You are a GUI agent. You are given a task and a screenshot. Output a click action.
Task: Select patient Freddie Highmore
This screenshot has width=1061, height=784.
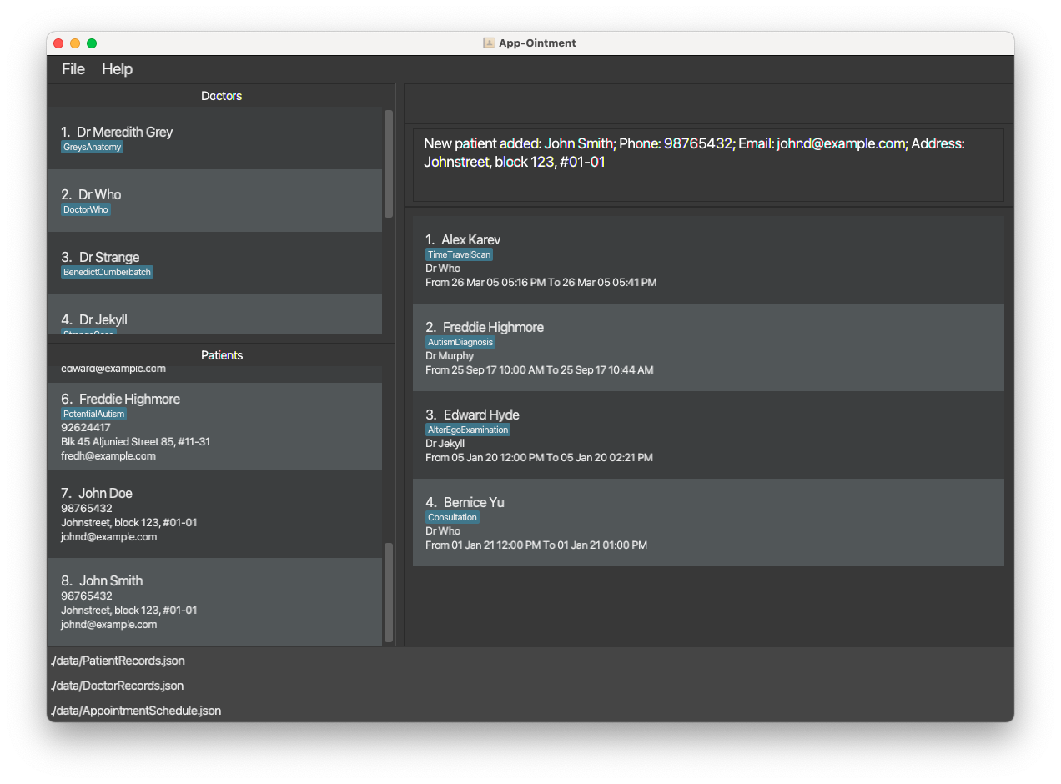(215, 426)
